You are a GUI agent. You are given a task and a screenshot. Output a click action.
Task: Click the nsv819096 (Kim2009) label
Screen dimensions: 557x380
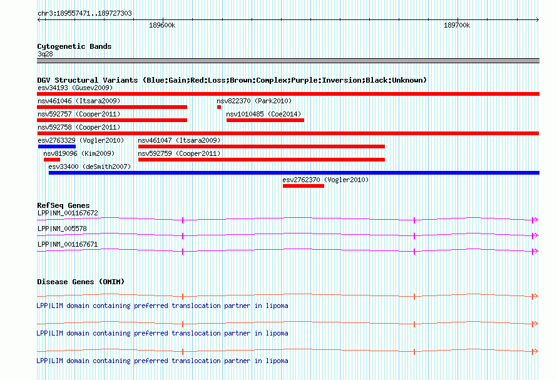point(79,153)
